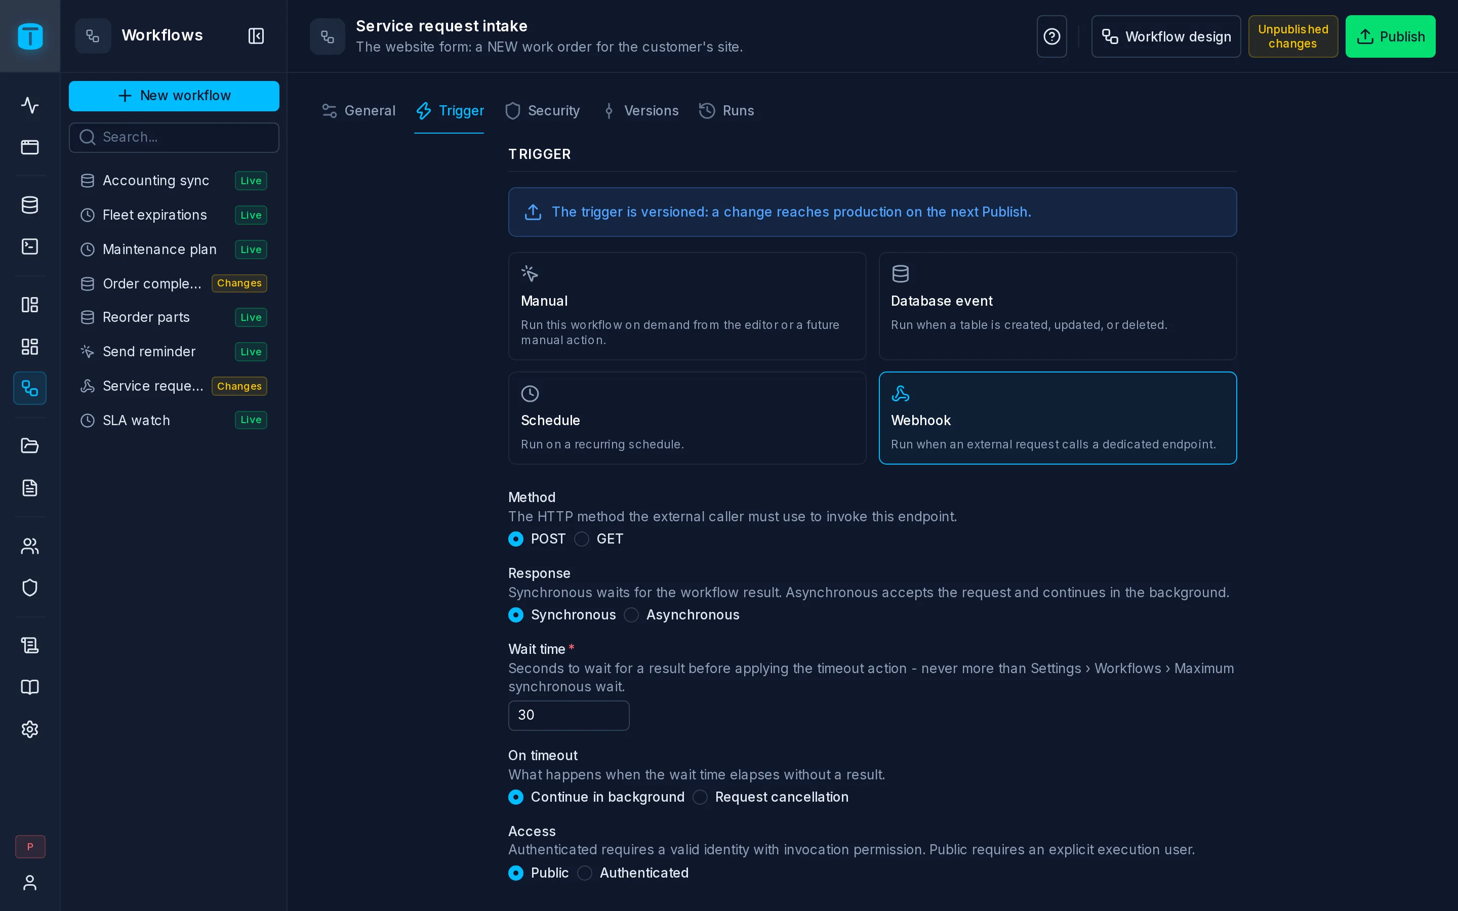The width and height of the screenshot is (1458, 911).
Task: Click the Changes badge on Order comple...
Action: tap(239, 283)
